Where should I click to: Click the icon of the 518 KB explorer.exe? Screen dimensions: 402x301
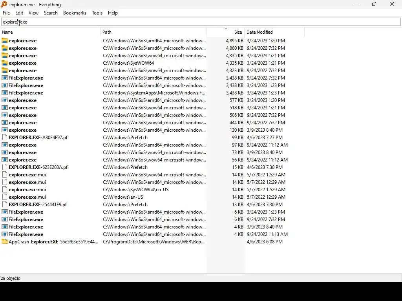[5, 107]
